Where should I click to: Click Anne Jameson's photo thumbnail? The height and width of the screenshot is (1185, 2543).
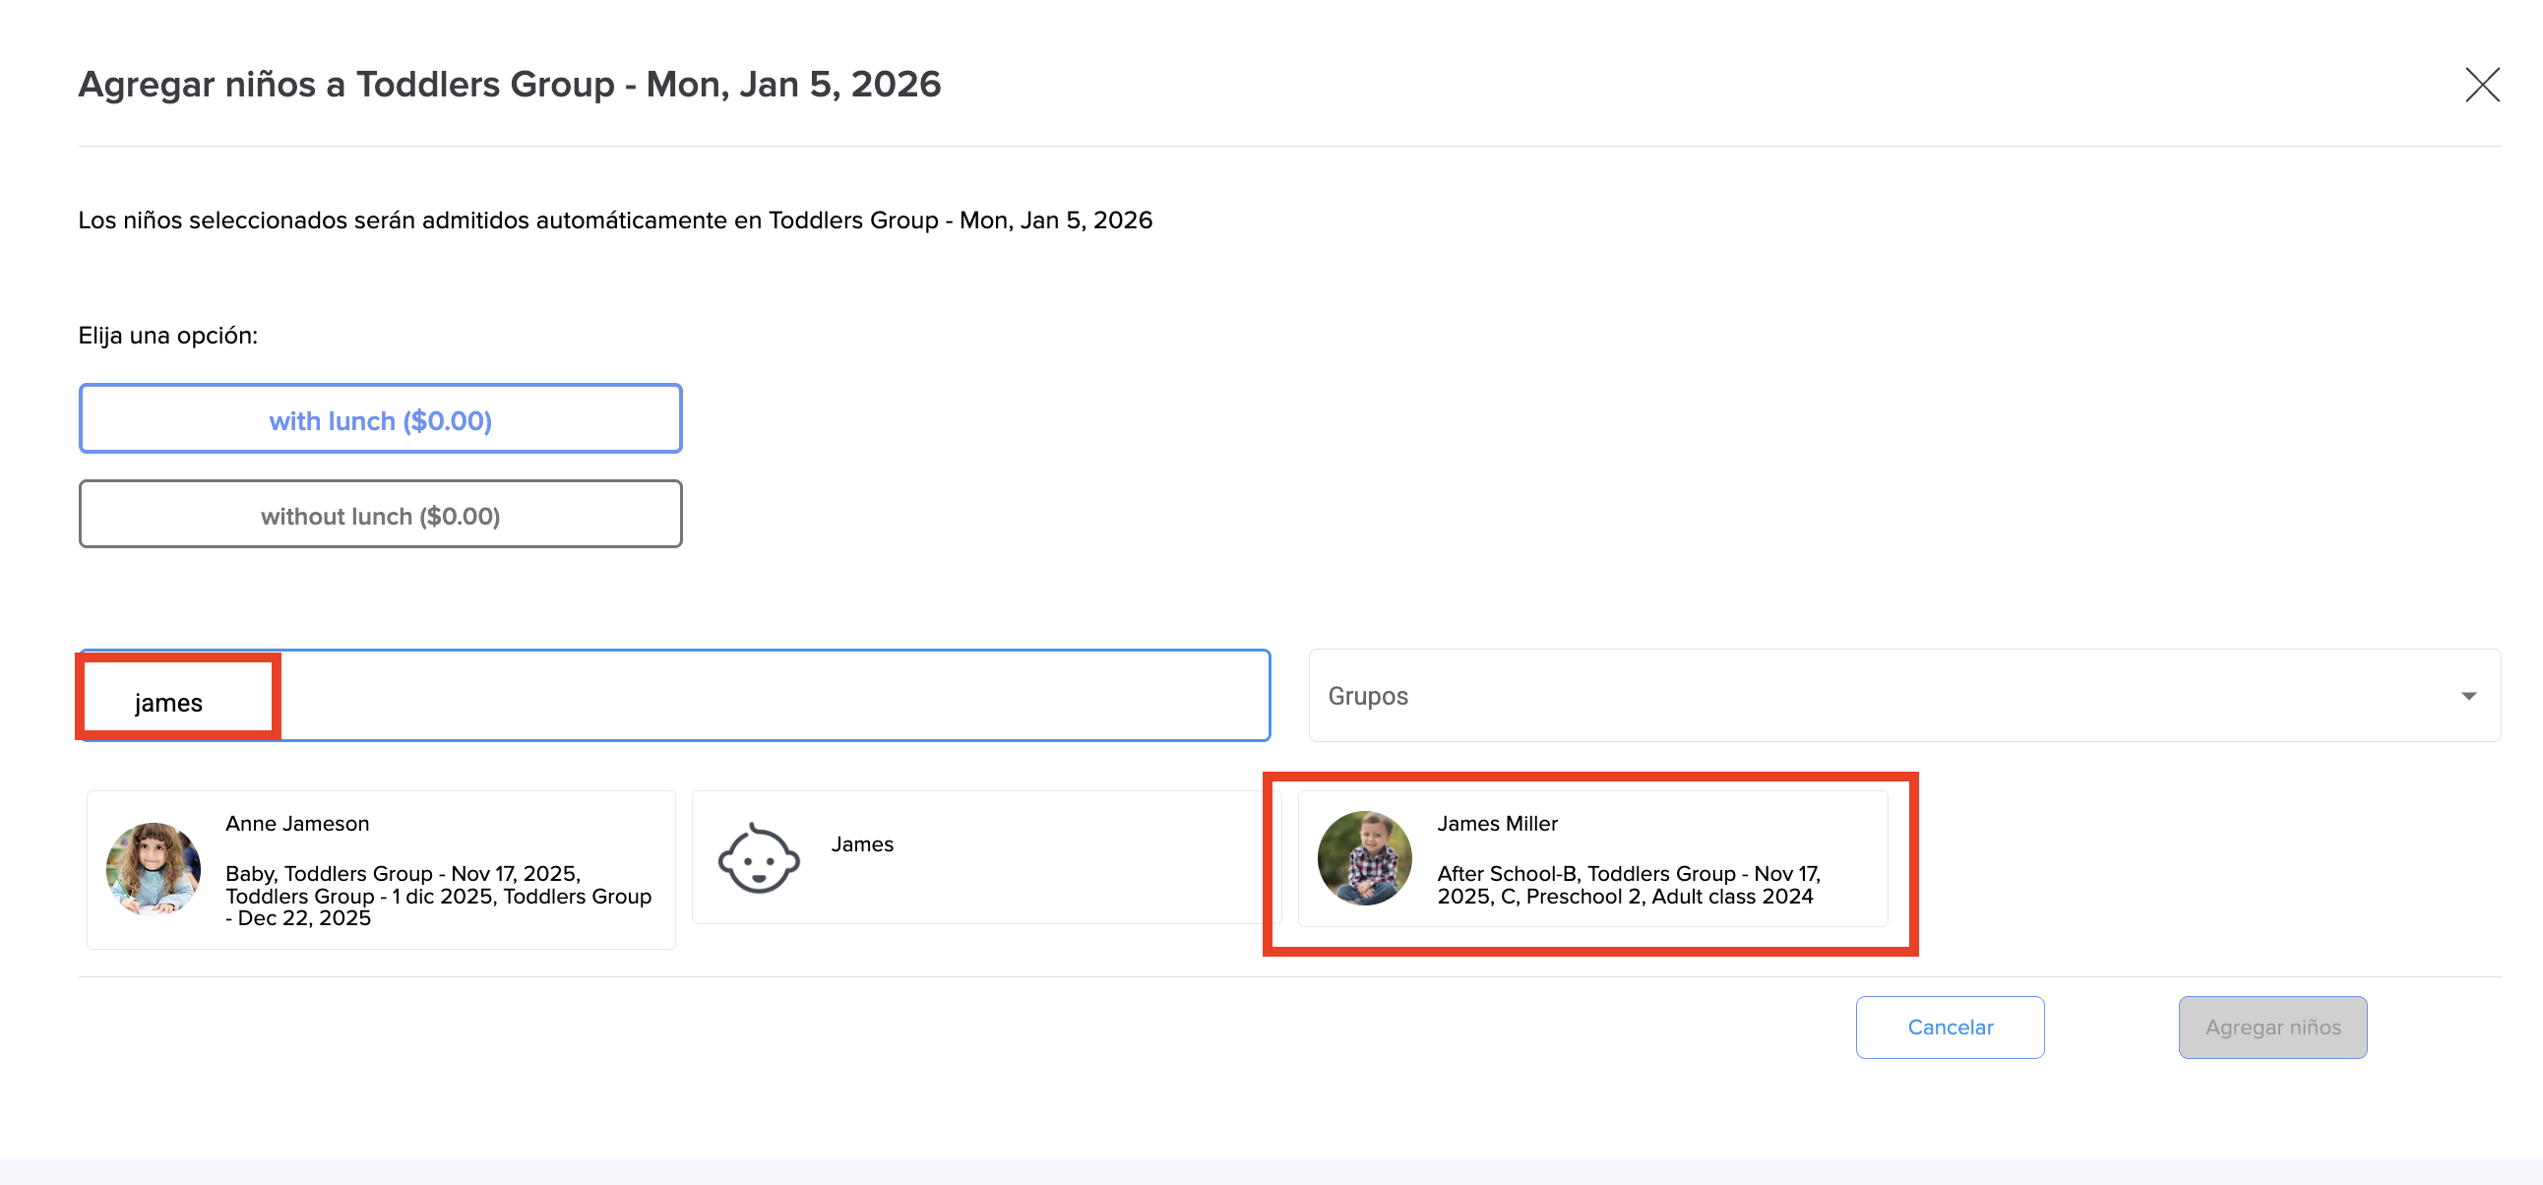(x=153, y=869)
